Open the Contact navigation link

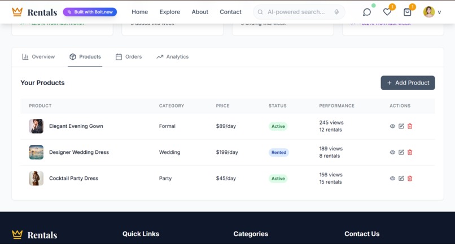pyautogui.click(x=230, y=12)
